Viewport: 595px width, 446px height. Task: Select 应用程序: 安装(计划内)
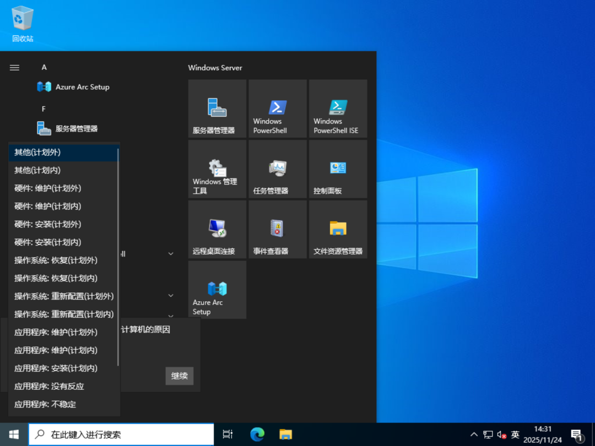63,368
